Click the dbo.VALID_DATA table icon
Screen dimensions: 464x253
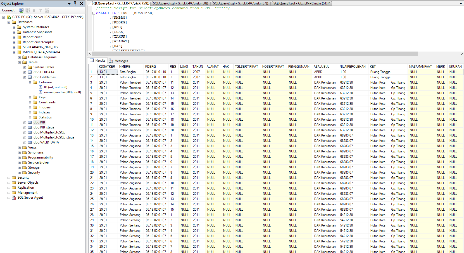tap(30, 142)
